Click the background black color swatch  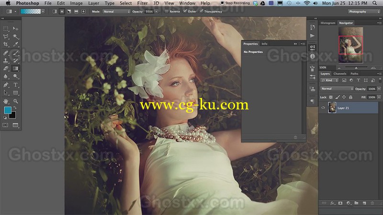[x=13, y=116]
